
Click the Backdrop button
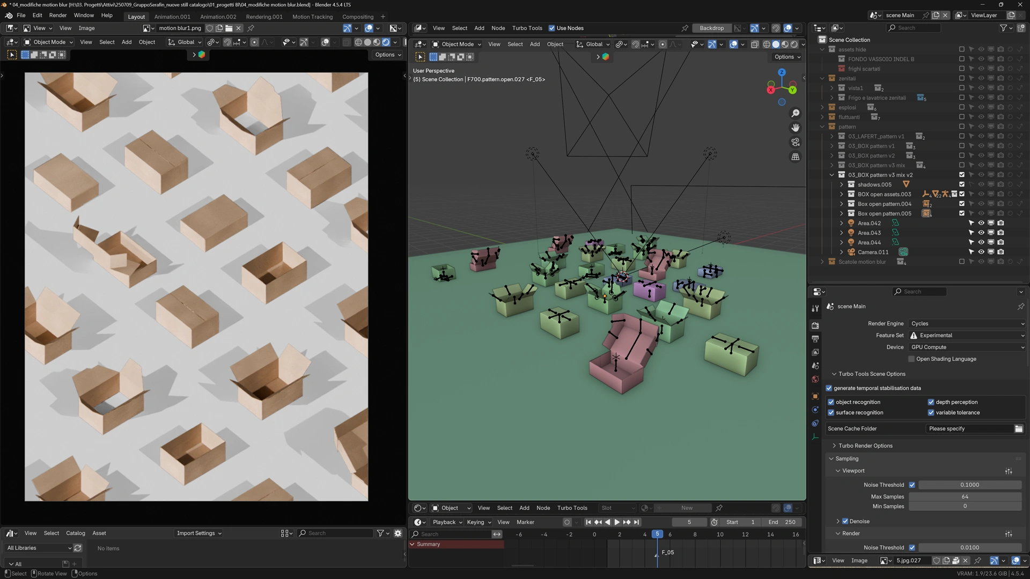tap(711, 28)
